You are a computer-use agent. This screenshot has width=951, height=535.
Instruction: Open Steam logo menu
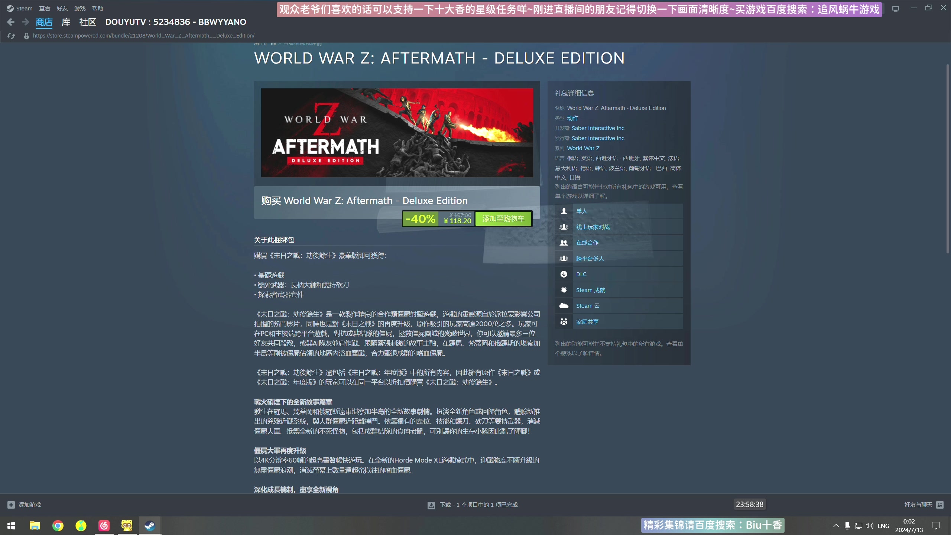pyautogui.click(x=10, y=8)
